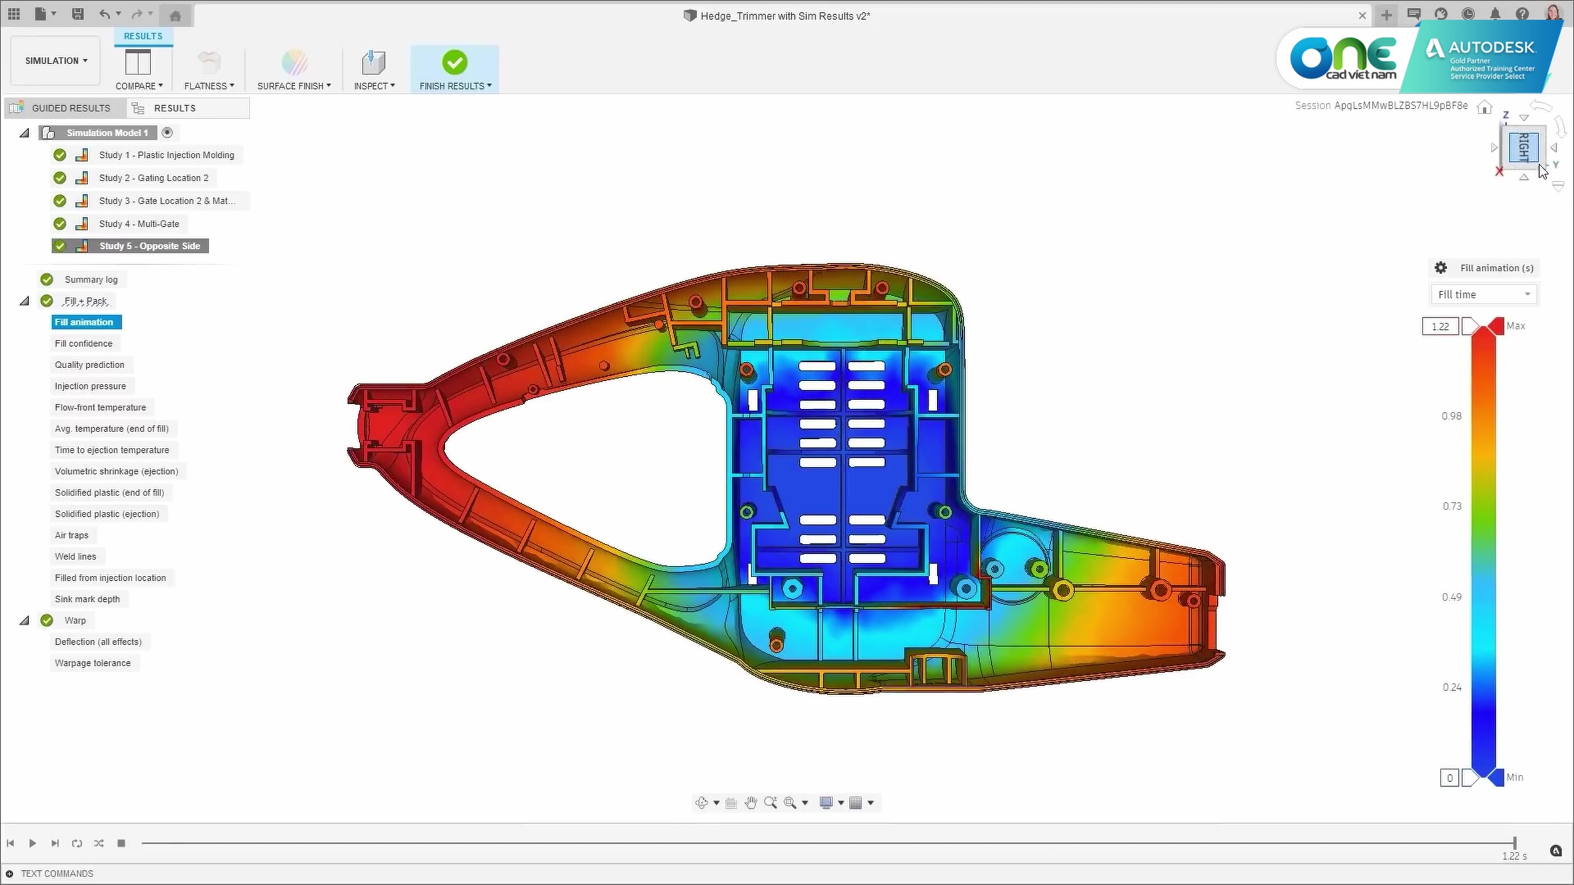Image resolution: width=1574 pixels, height=885 pixels.
Task: Open the Grid and Snaps icon
Action: (855, 803)
